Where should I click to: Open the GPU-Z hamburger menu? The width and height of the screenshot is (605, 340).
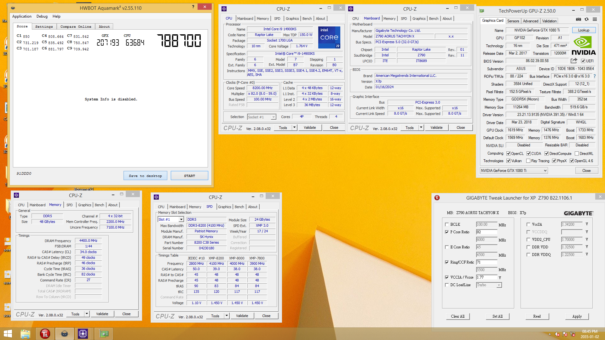point(595,19)
